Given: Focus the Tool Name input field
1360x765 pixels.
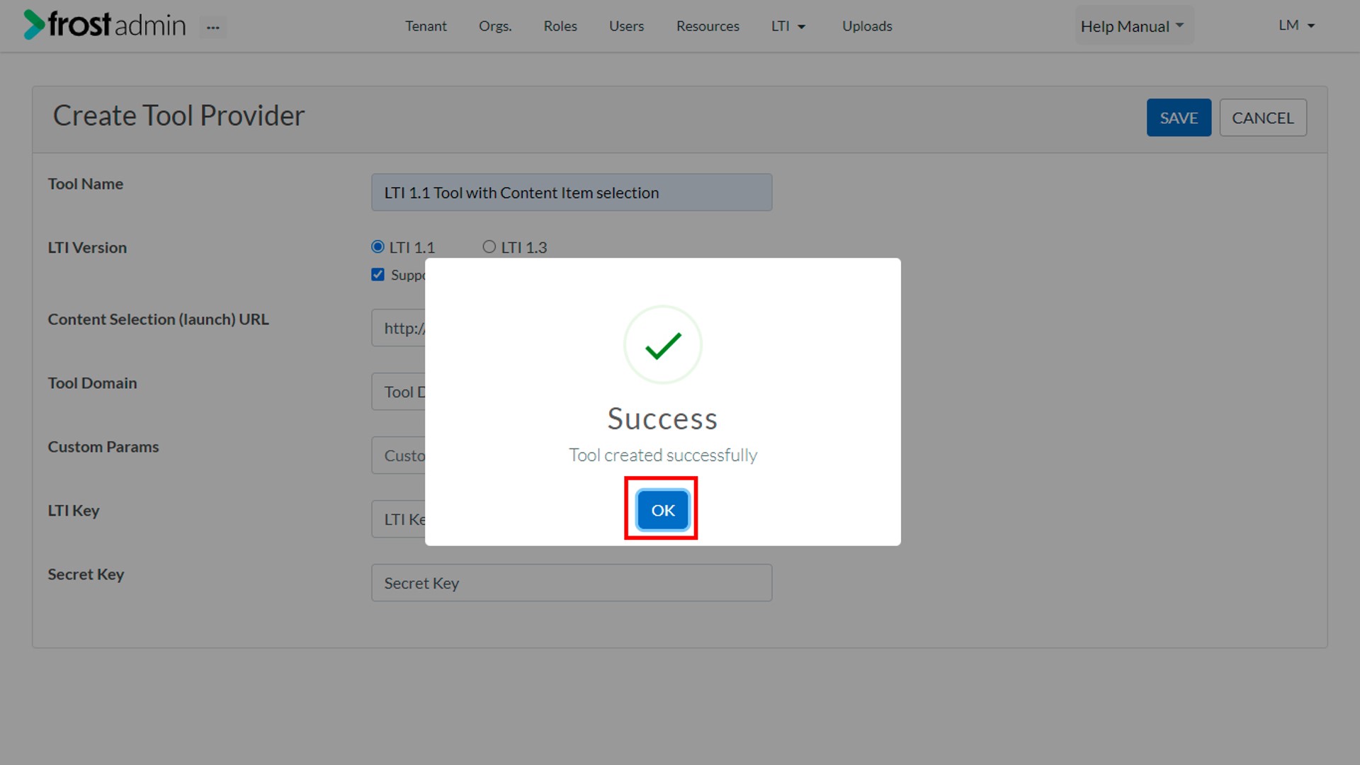Looking at the screenshot, I should [572, 193].
